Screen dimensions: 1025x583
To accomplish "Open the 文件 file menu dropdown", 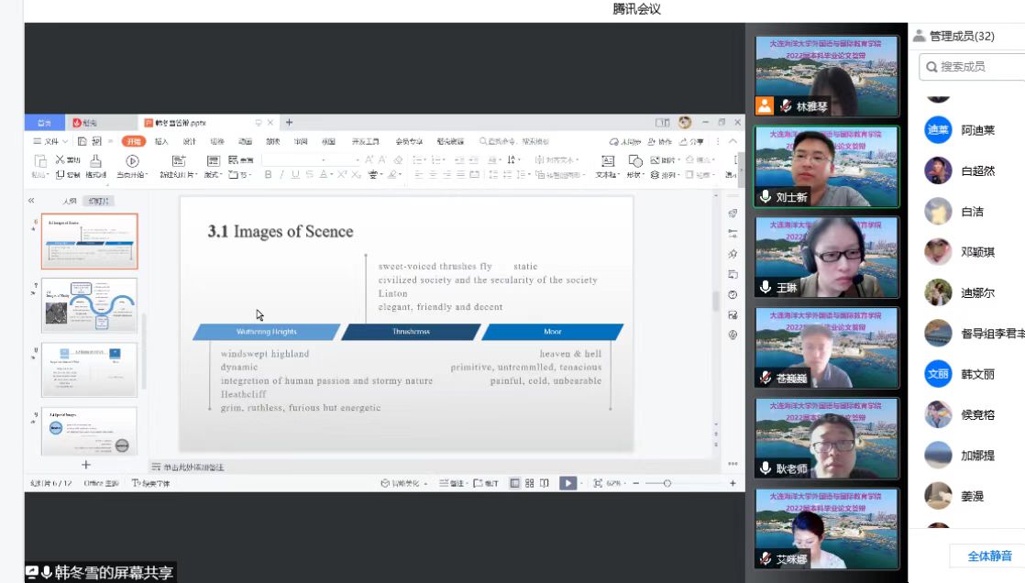I will pos(50,141).
